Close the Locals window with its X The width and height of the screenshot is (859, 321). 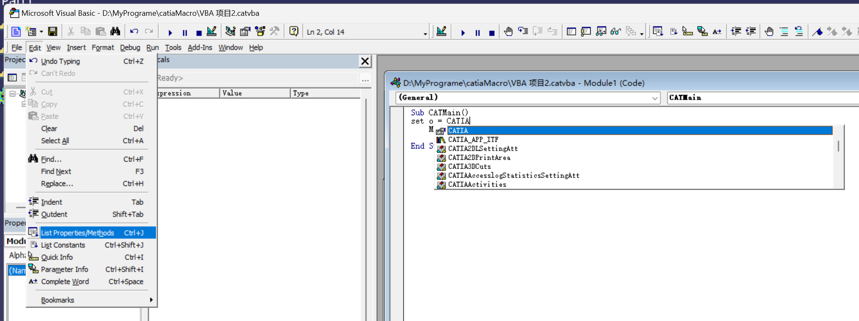point(365,61)
